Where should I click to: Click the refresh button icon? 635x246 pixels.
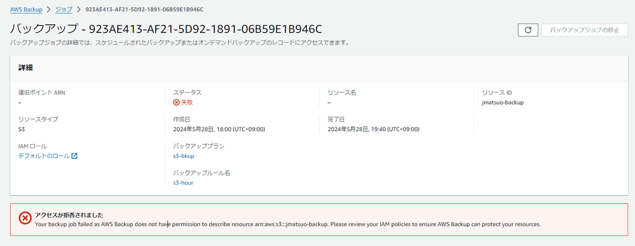point(528,30)
